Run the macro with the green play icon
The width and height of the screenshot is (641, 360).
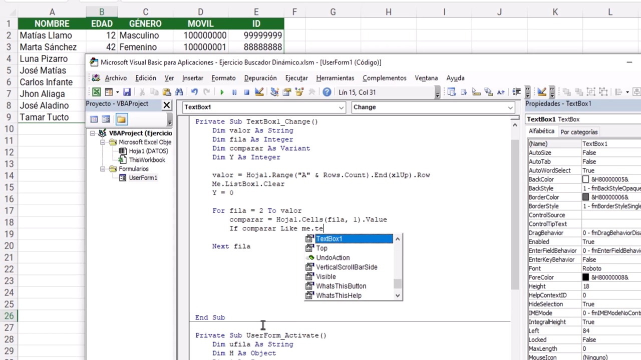[221, 92]
